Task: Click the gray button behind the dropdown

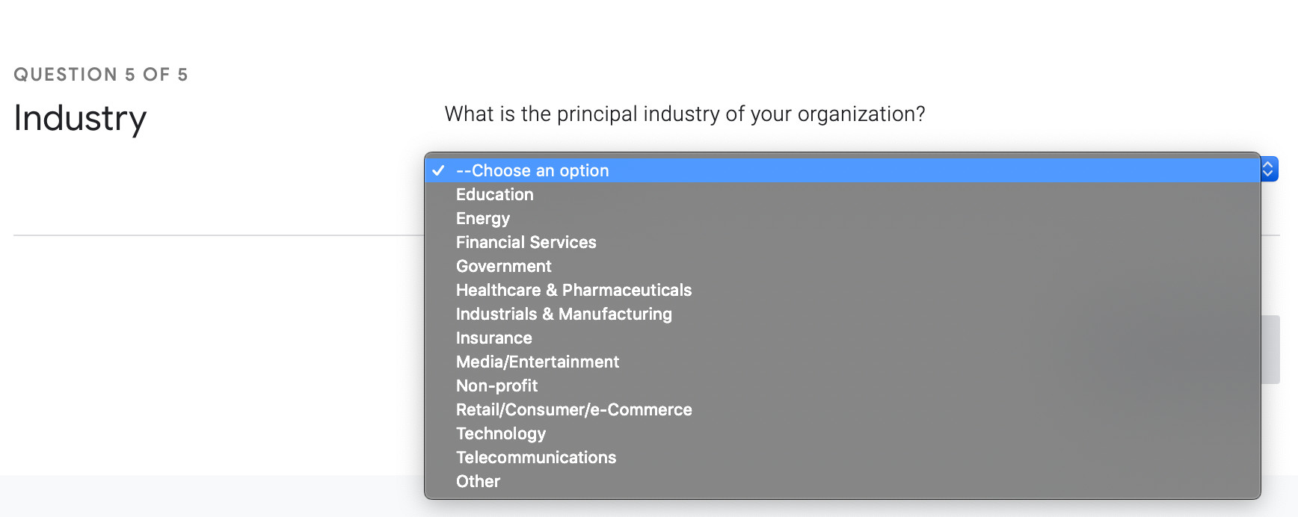Action: point(1270,350)
